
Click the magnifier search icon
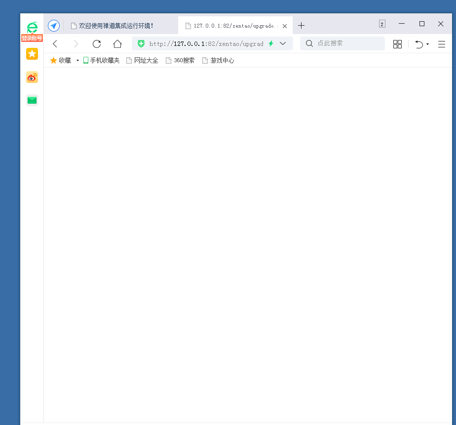click(309, 43)
